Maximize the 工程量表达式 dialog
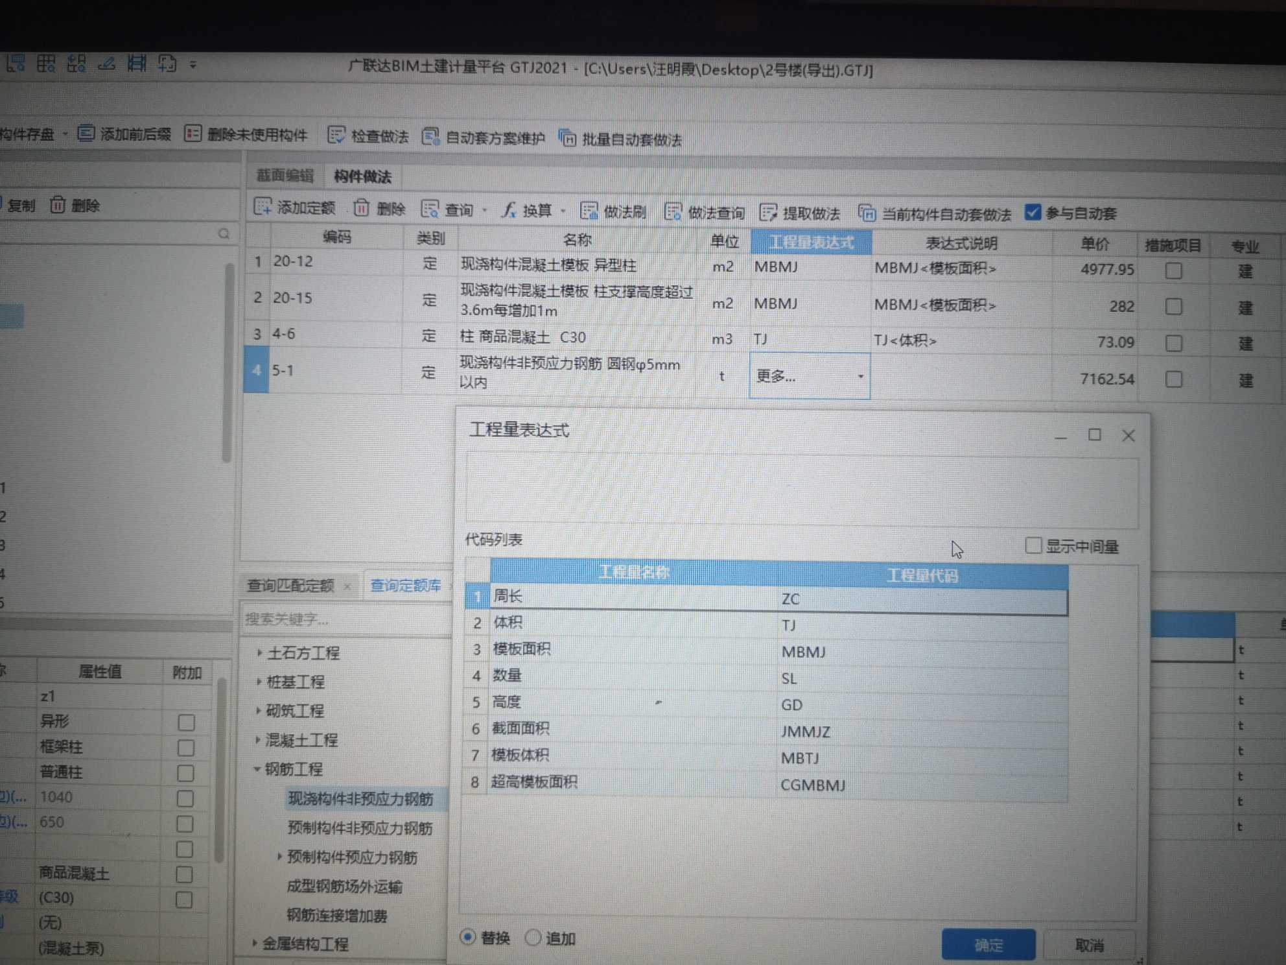This screenshot has width=1286, height=965. pos(1094,435)
